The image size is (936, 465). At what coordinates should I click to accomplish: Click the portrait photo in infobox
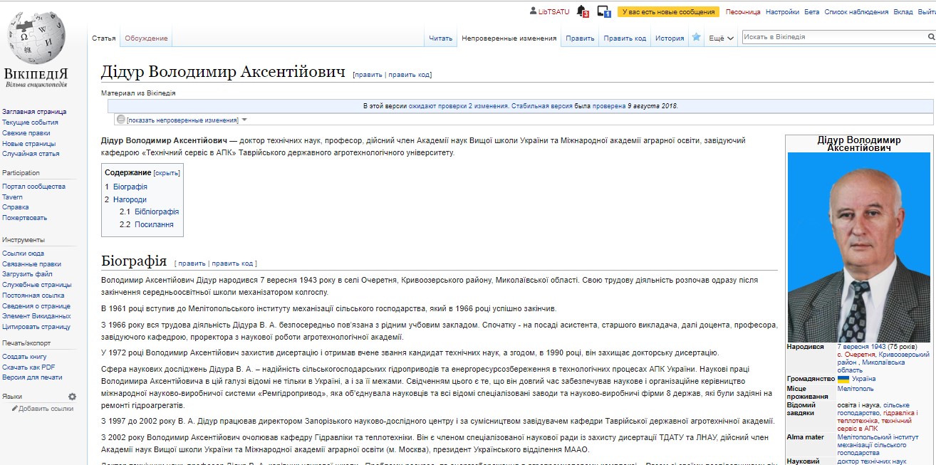click(x=859, y=247)
